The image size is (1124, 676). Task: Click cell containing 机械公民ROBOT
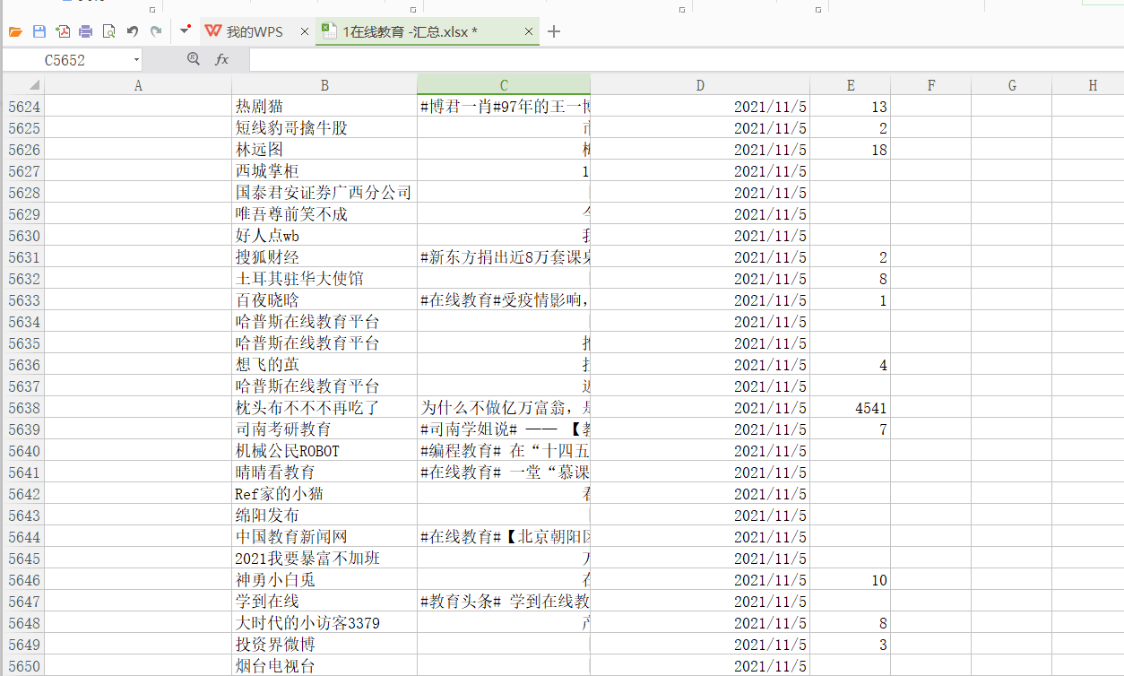coord(324,451)
